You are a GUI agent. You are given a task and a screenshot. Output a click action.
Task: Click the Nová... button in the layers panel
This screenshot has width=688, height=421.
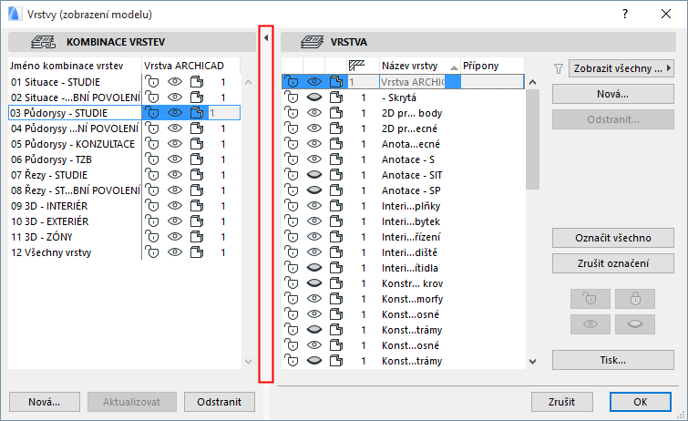613,94
